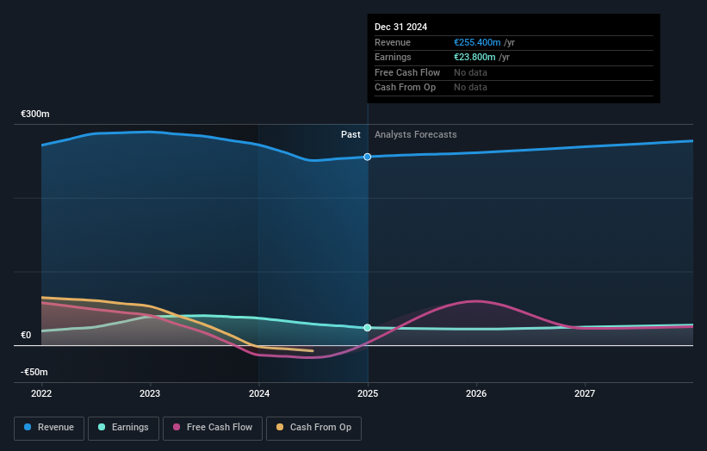Click the tooltip's Revenue row label

pos(393,42)
